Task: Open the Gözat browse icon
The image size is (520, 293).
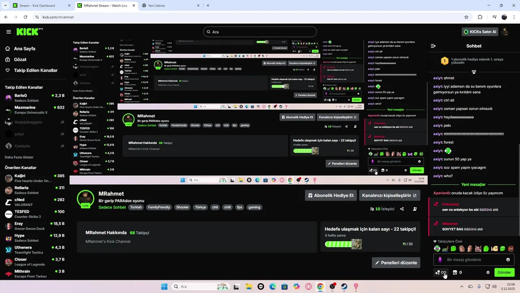Action: pos(8,59)
